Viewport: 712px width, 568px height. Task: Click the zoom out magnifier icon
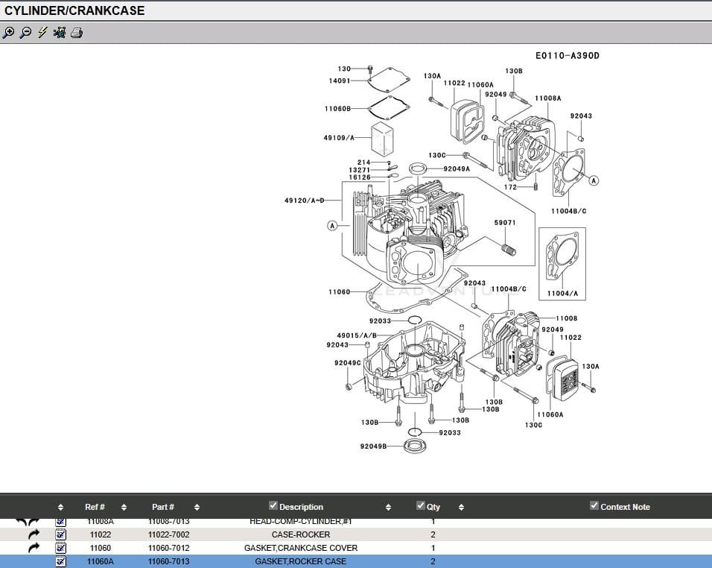pos(25,33)
